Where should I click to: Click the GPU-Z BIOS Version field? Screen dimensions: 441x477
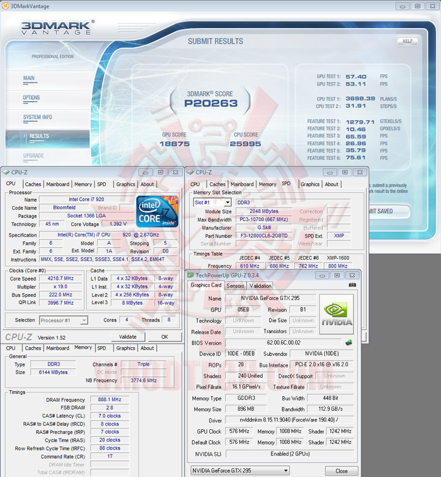284,343
